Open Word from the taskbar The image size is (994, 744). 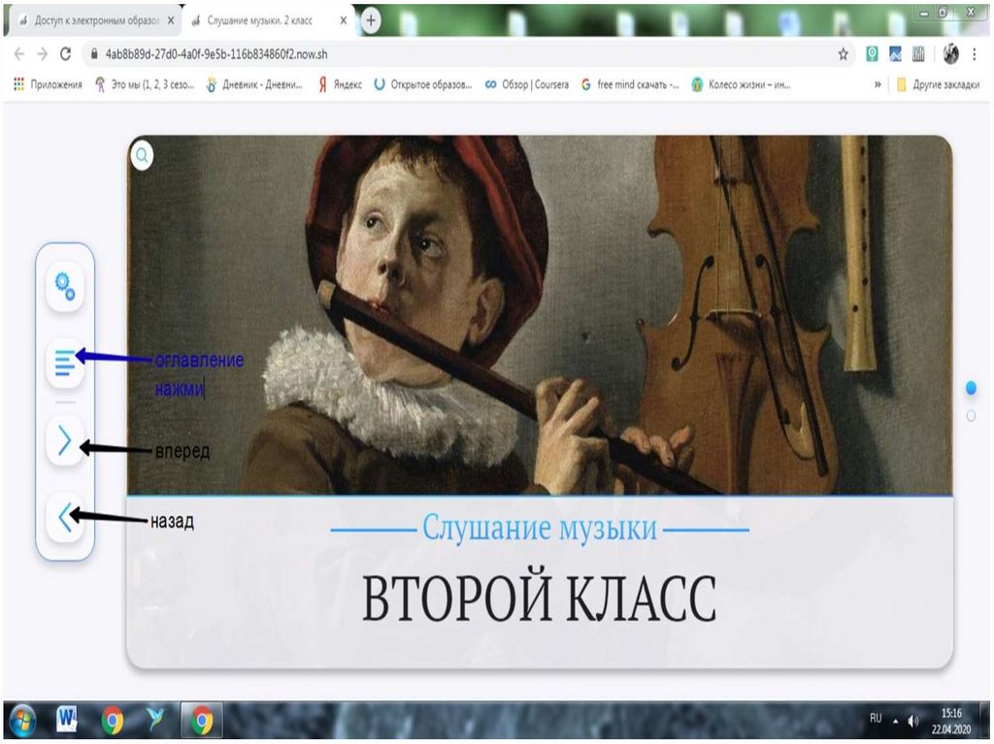click(67, 721)
